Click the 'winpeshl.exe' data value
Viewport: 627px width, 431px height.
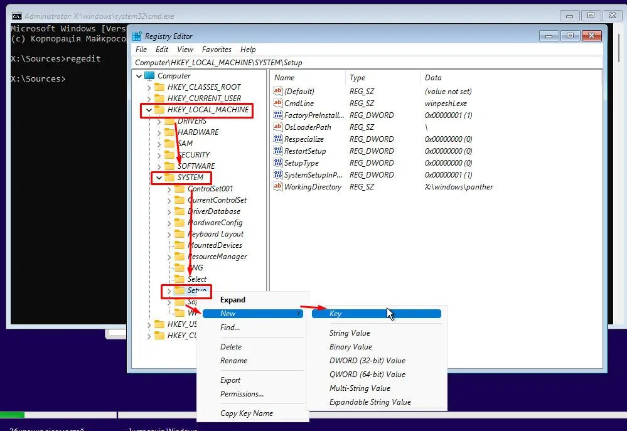click(446, 104)
